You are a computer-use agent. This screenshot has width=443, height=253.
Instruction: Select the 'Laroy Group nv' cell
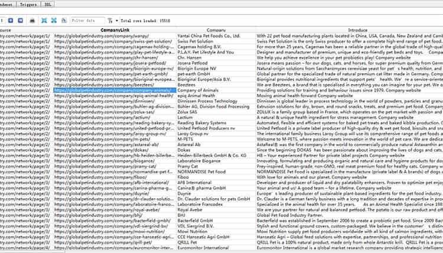[x=216, y=134]
